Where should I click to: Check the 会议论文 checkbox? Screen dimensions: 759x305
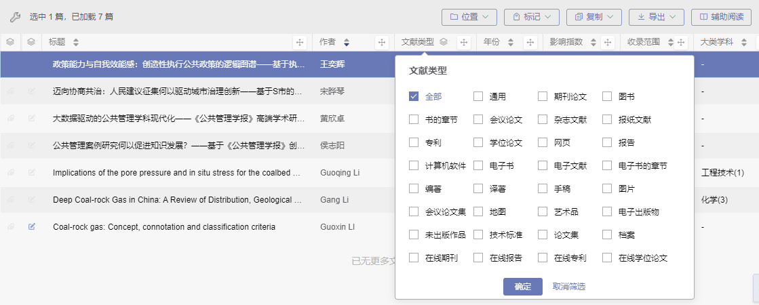click(478, 119)
